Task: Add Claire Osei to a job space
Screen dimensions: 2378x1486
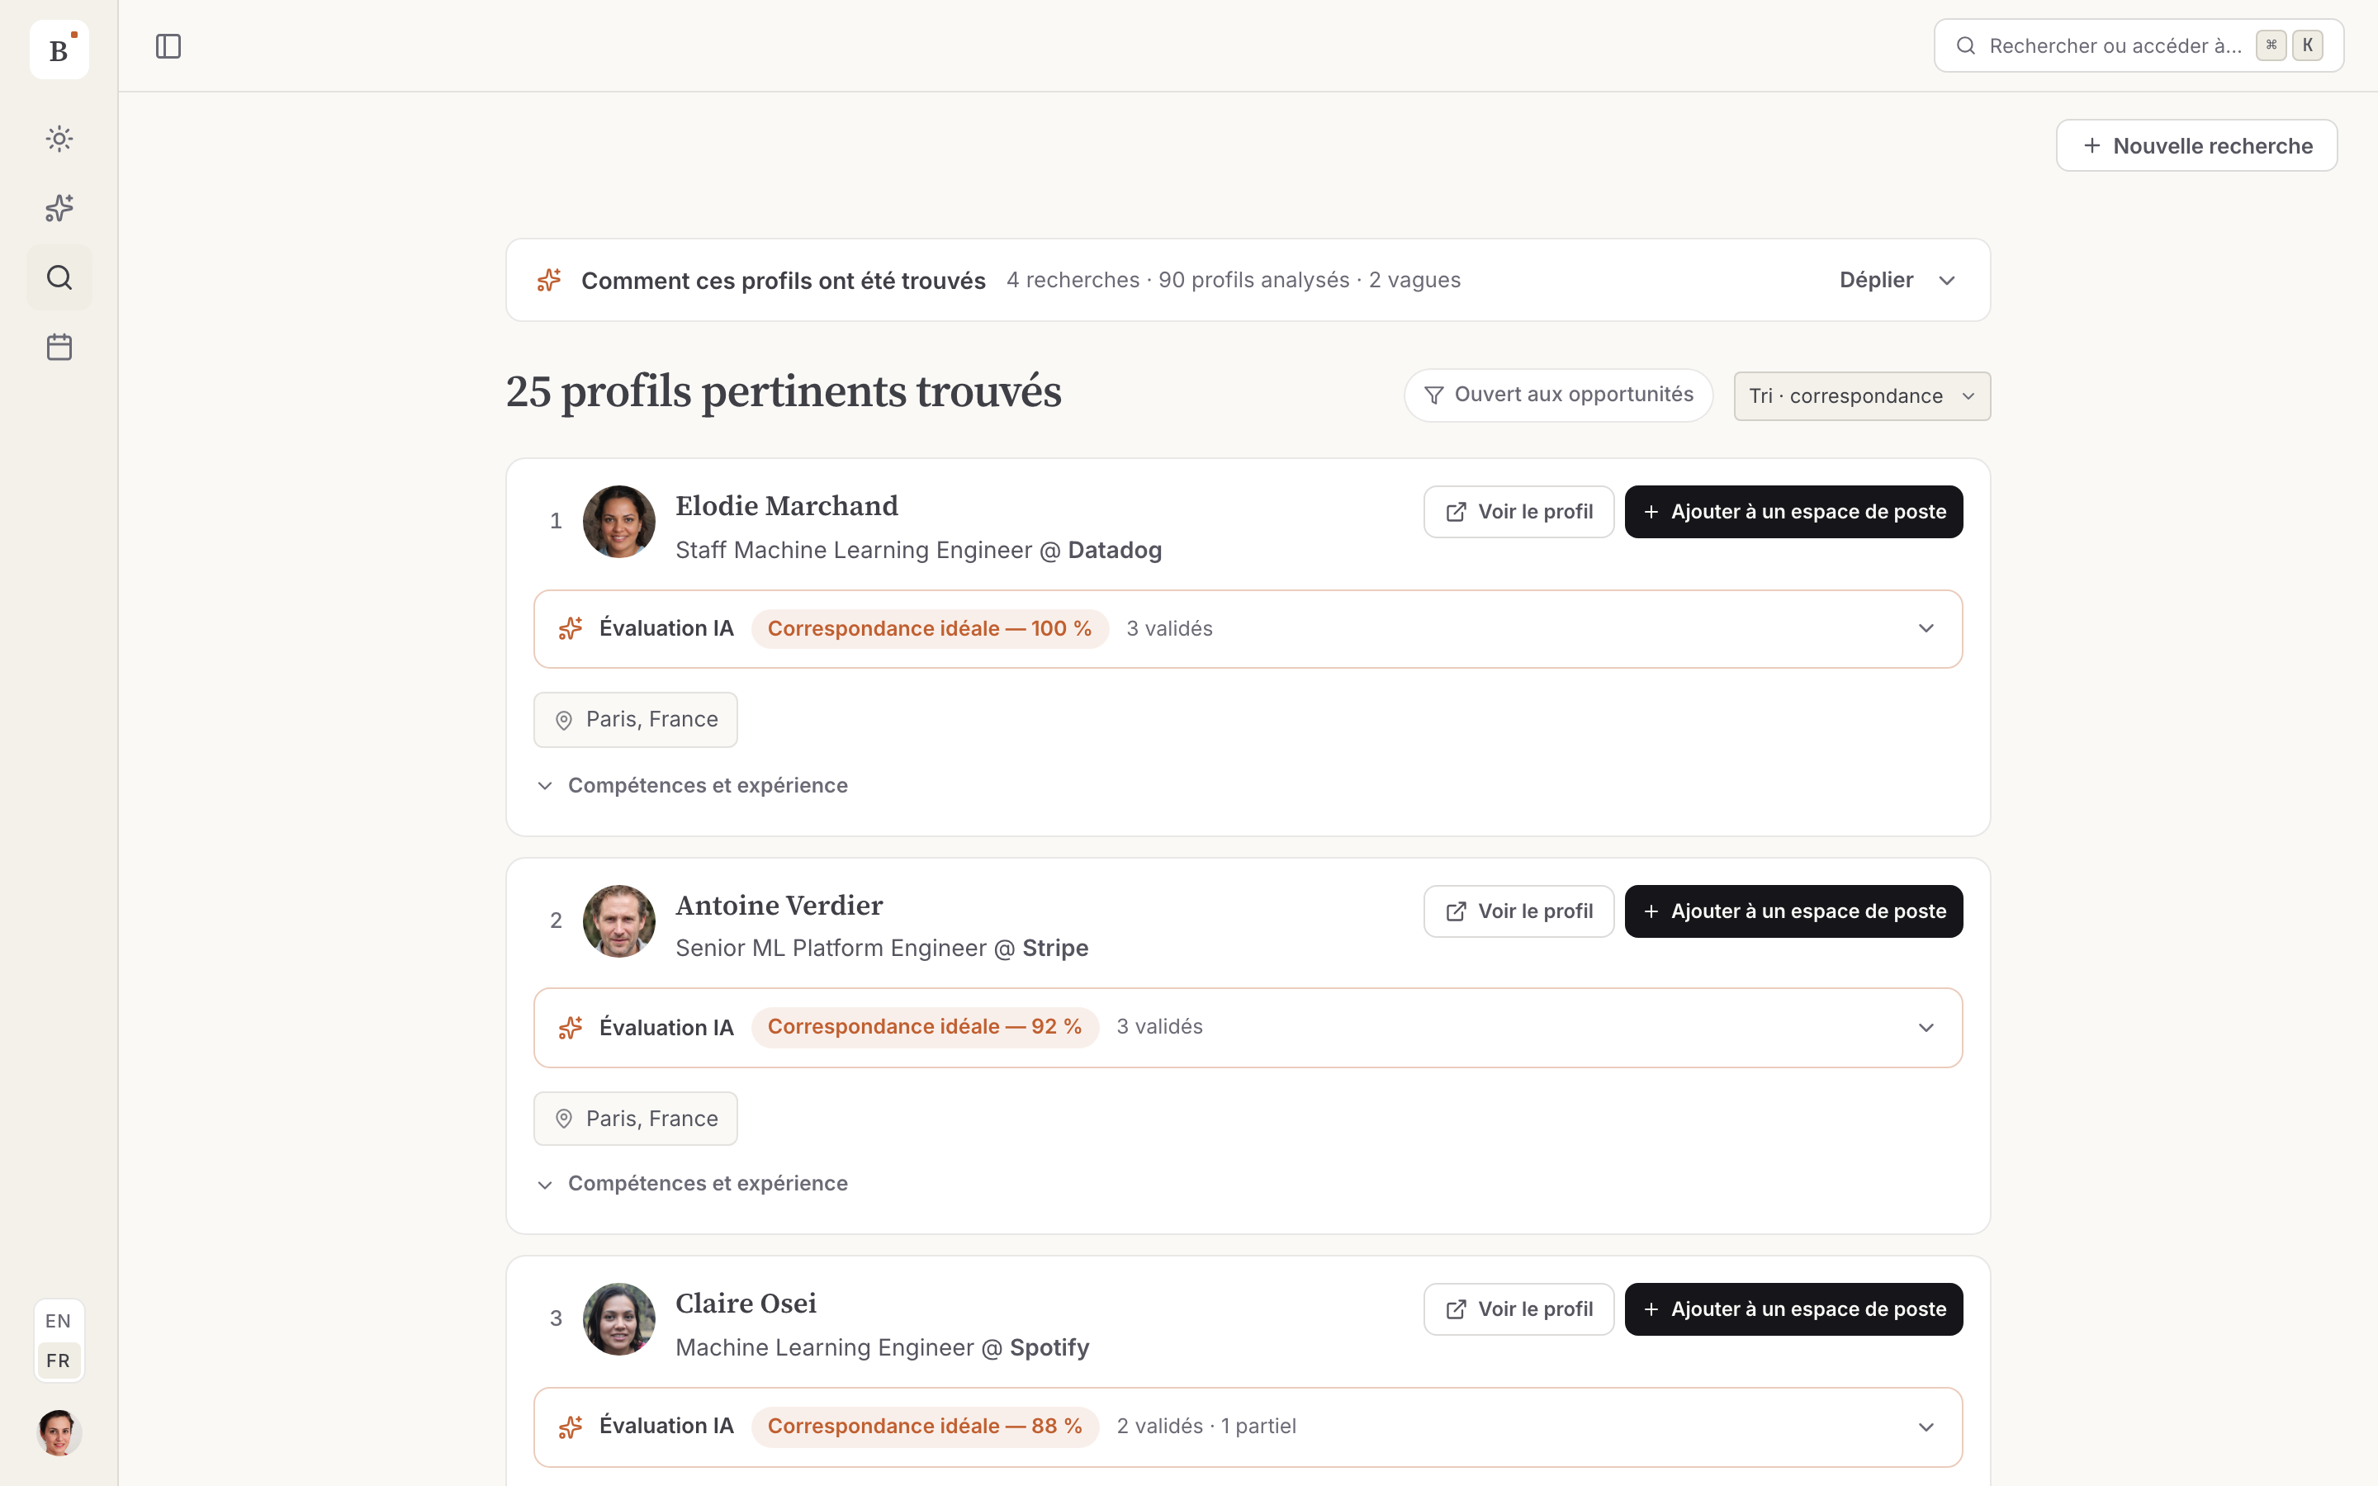Action: [1793, 1309]
